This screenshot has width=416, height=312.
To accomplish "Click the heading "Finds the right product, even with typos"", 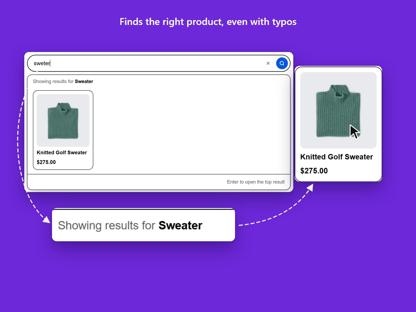I will pos(208,22).
